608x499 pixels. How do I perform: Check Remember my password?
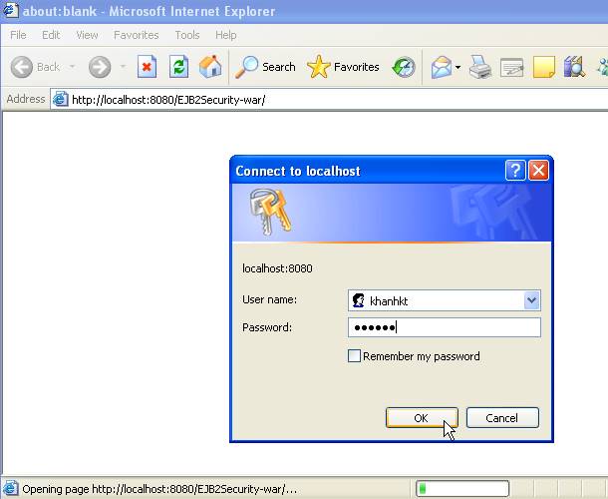point(354,355)
